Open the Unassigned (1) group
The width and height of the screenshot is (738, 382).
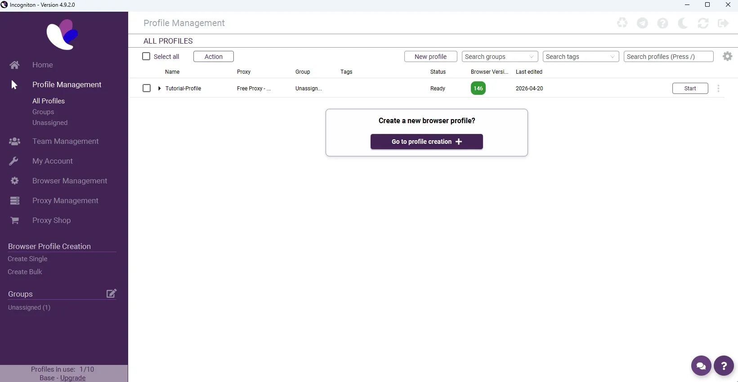[x=29, y=307]
